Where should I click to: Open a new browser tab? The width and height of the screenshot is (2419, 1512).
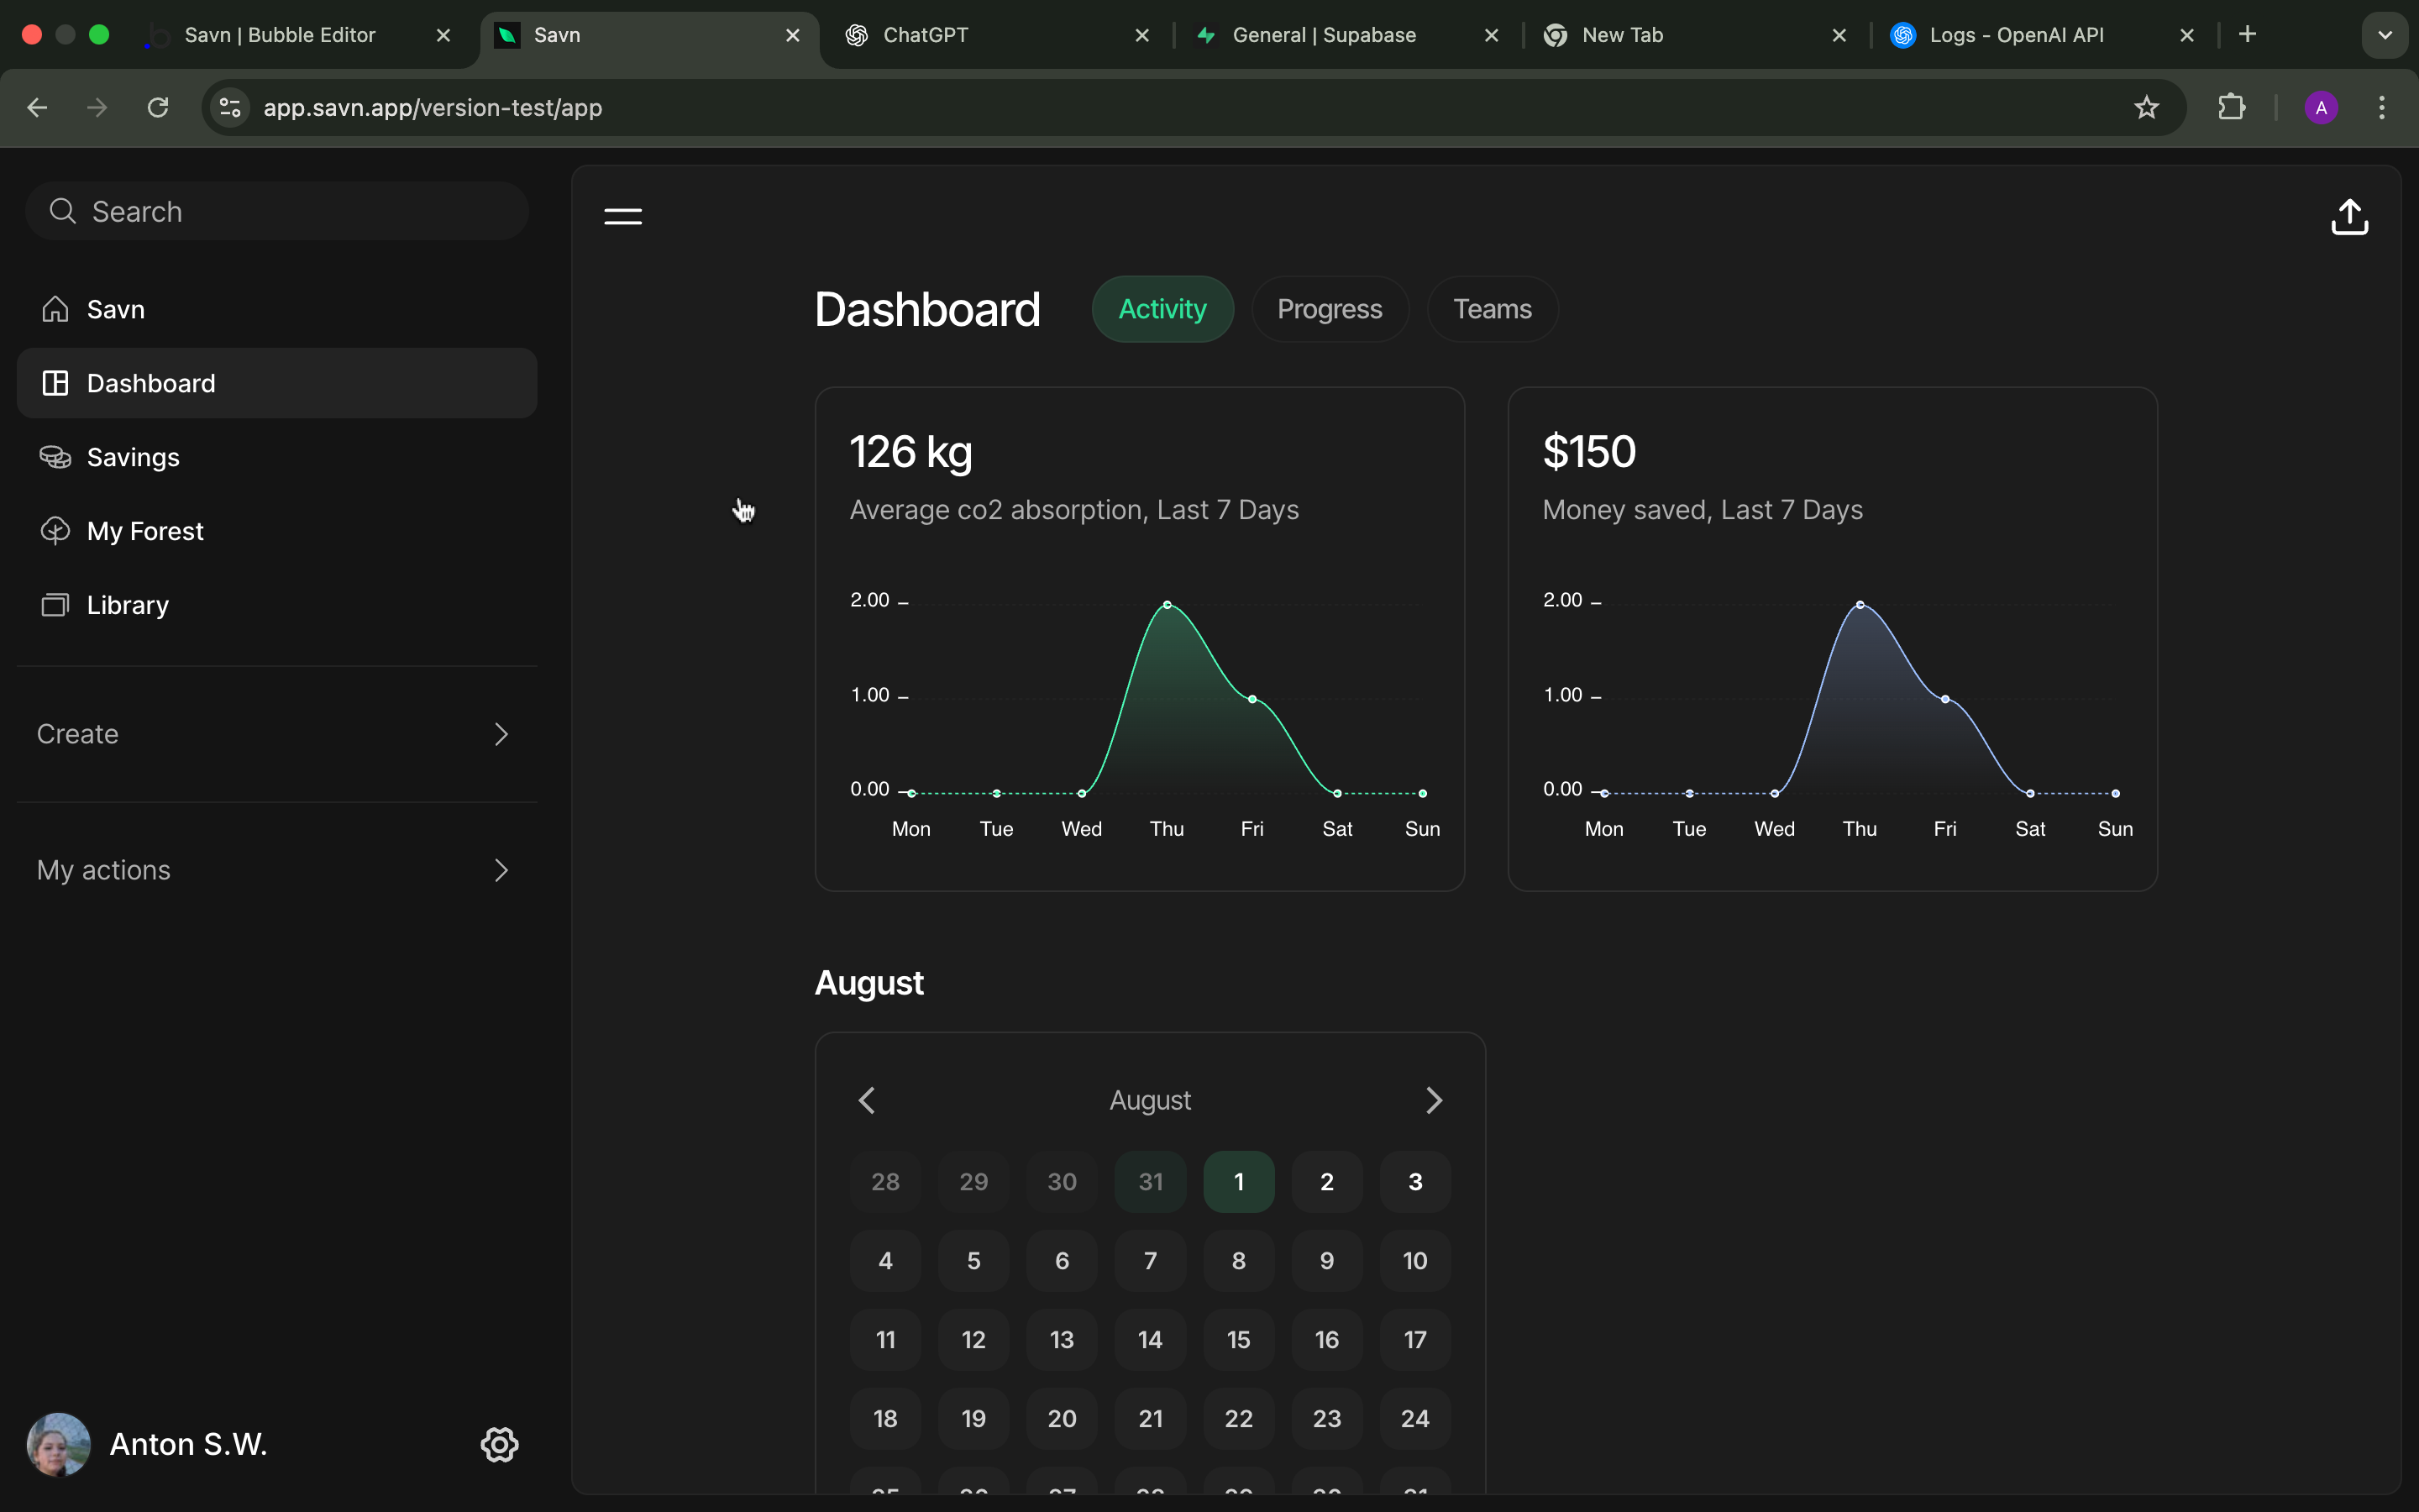2247,35
